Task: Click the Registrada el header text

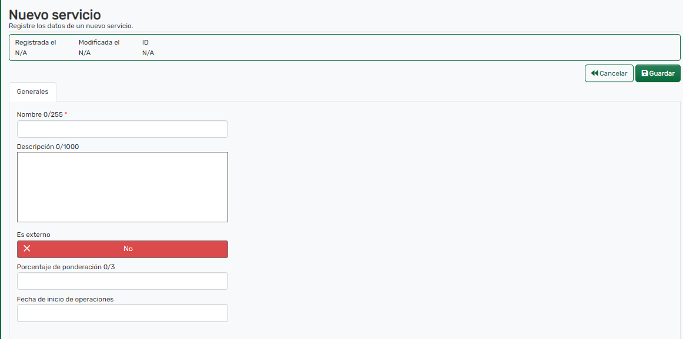Action: pos(35,42)
